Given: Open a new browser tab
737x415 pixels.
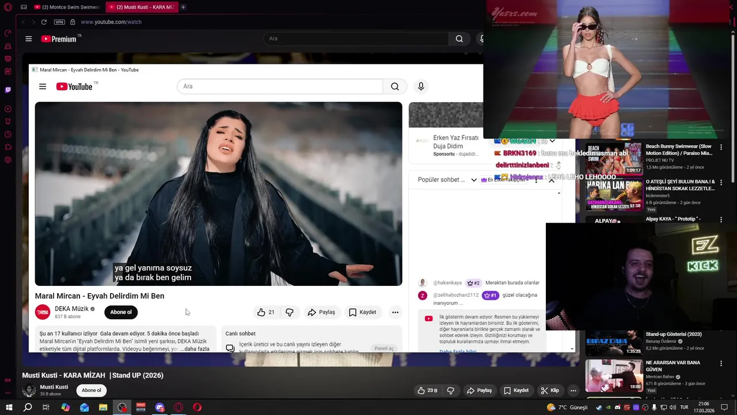Looking at the screenshot, I should [183, 7].
